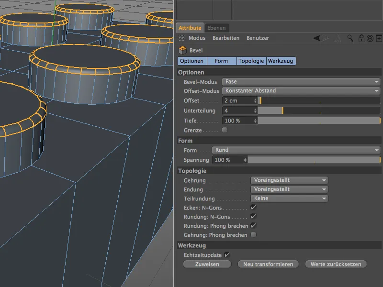Viewport: 383px width, 287px height.
Task: Open Gehrung dropdown Voreingestellt
Action: pos(289,180)
